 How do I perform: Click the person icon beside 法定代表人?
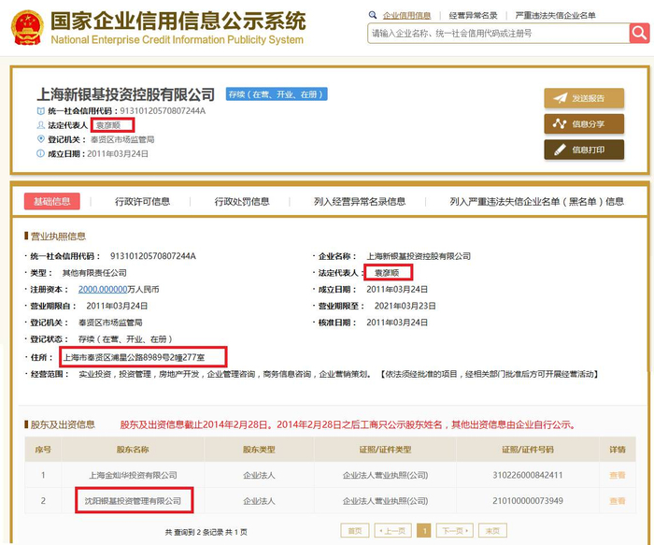pos(40,124)
